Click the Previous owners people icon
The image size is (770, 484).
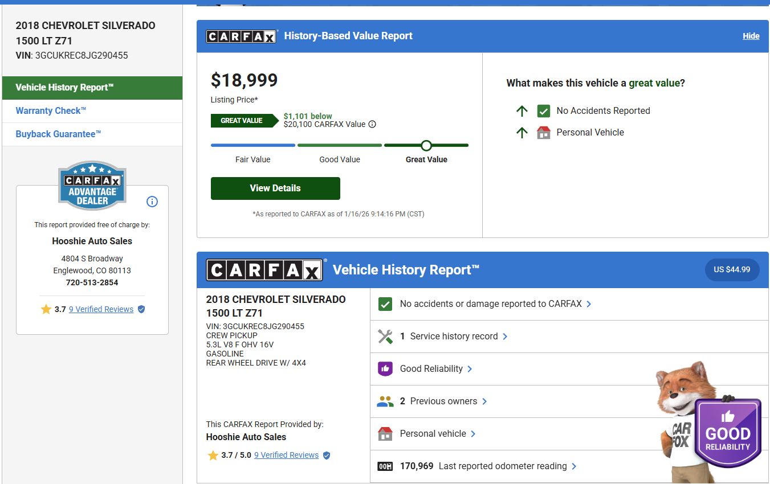385,401
